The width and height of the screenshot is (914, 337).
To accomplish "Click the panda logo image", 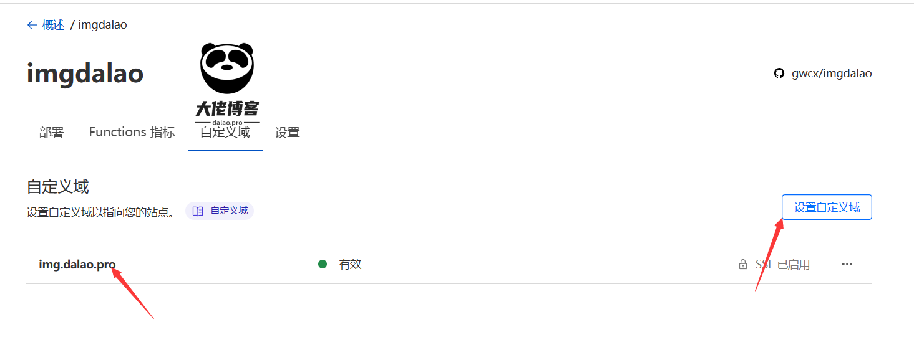I will click(x=226, y=69).
